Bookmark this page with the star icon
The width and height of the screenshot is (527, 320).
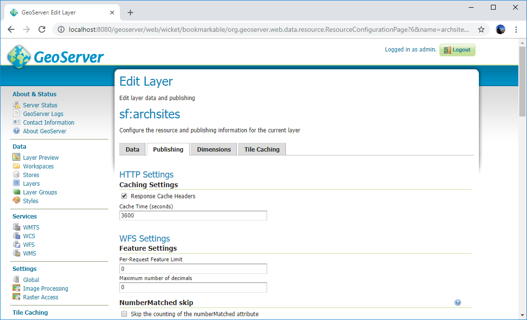[481, 29]
